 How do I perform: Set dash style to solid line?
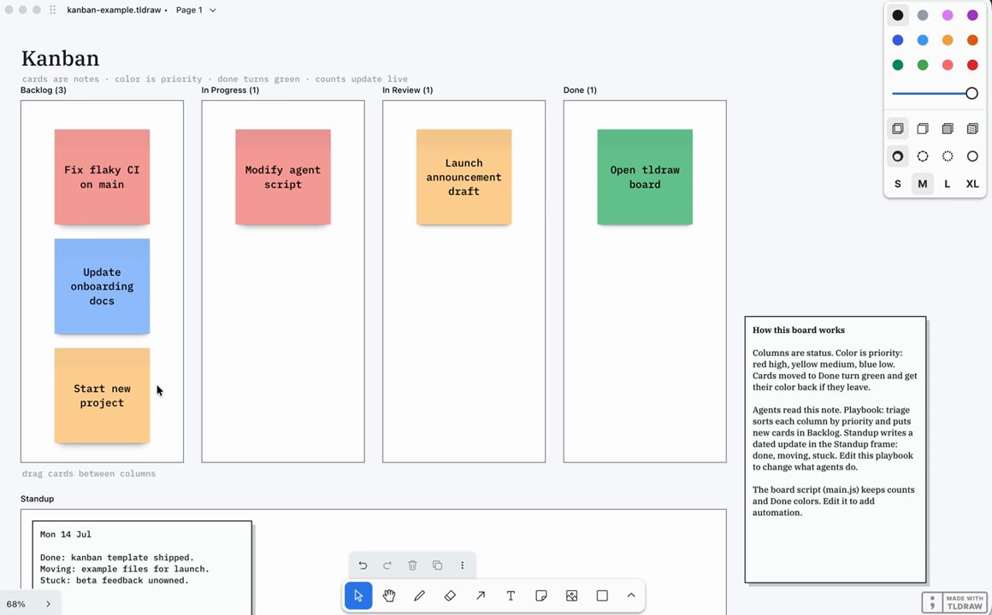[x=972, y=156]
